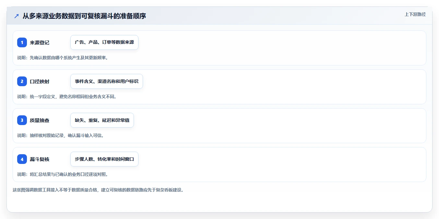439x219 pixels.
Task: Click the 质量抽查 step label
Action: pyautogui.click(x=40, y=120)
